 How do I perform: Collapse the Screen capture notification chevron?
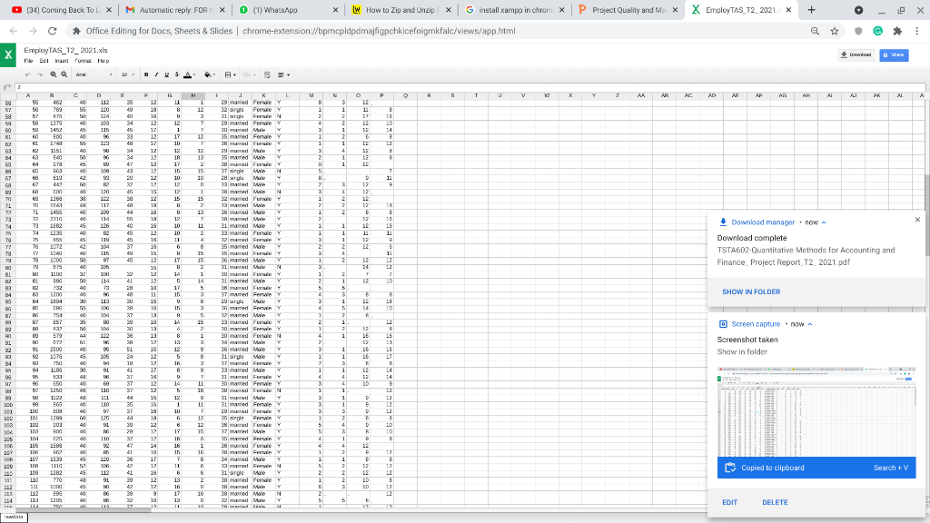809,324
